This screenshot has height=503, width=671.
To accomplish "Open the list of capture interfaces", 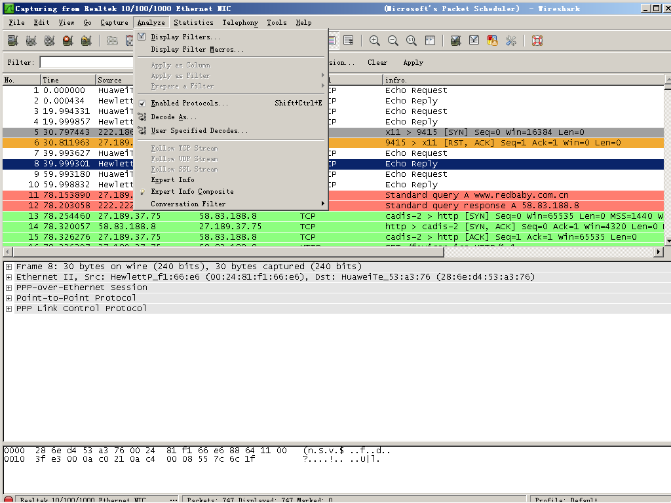I will point(13,41).
